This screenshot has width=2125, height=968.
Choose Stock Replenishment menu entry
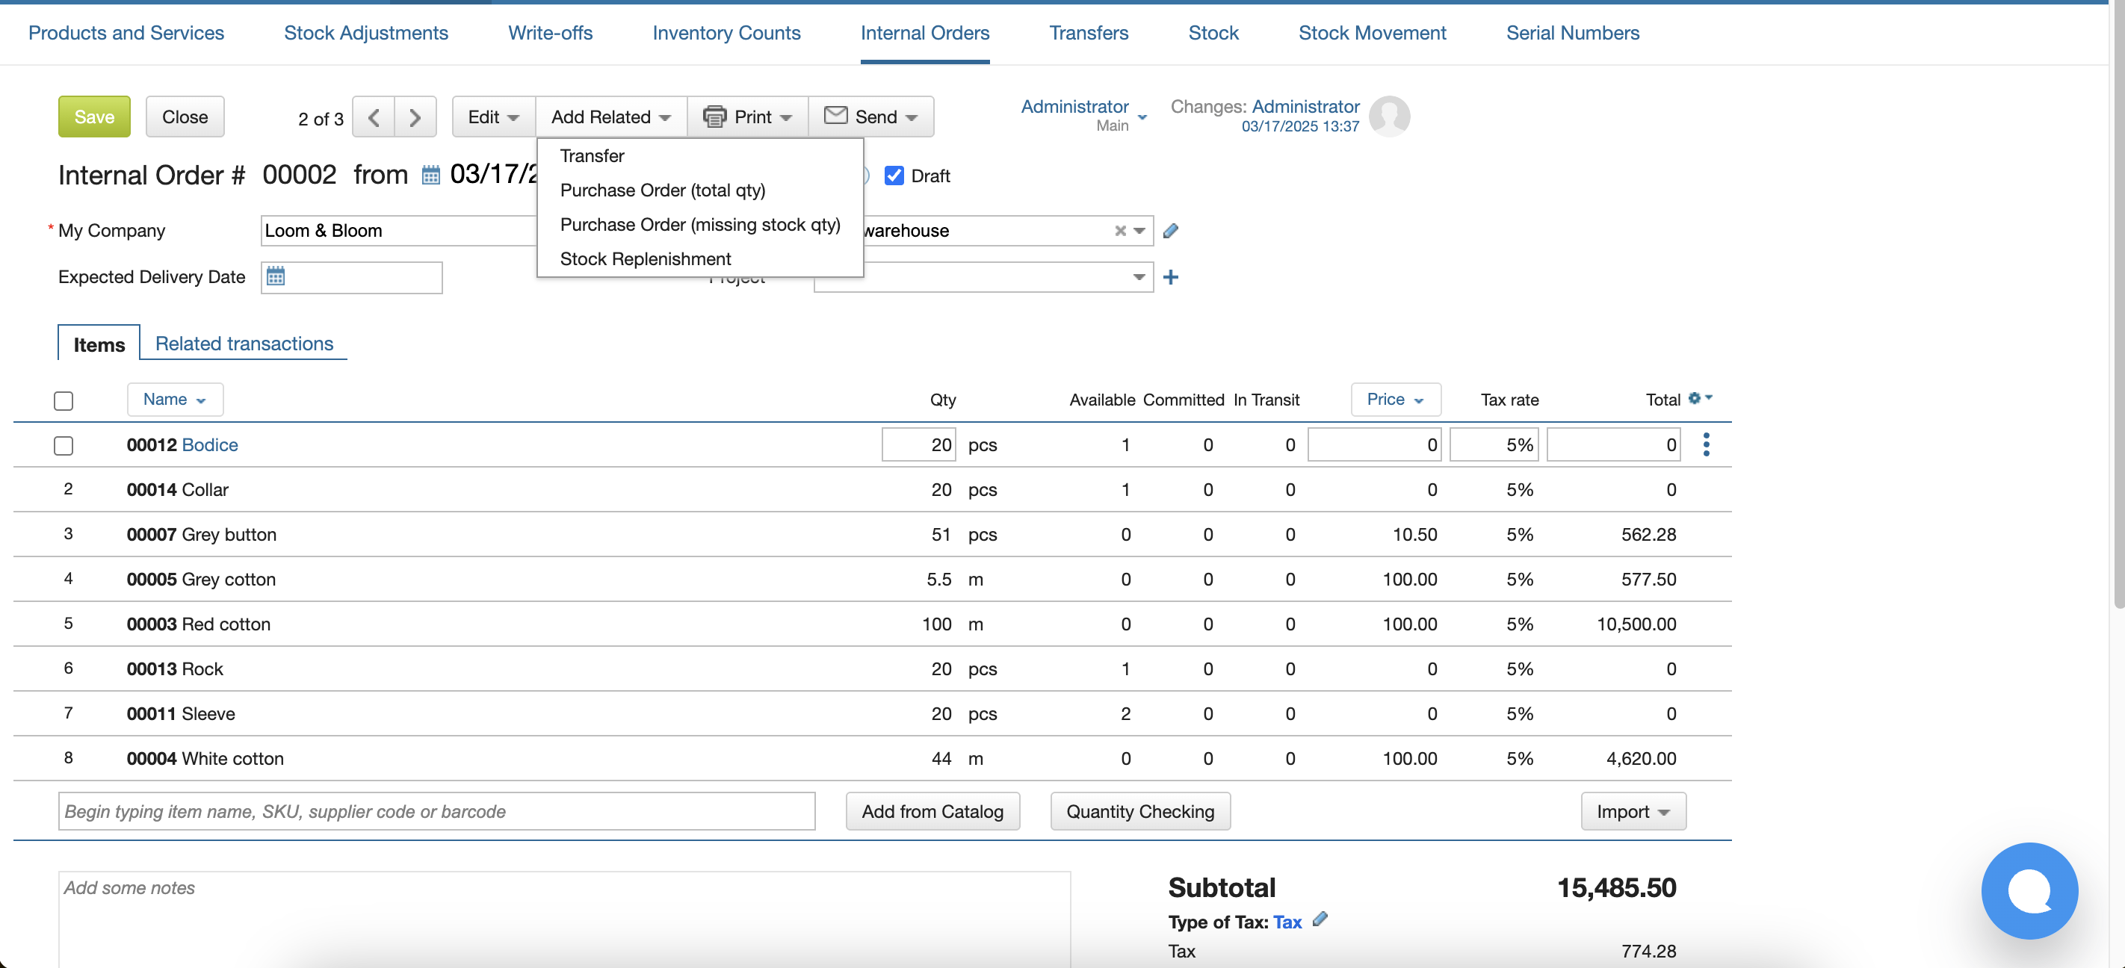click(645, 259)
